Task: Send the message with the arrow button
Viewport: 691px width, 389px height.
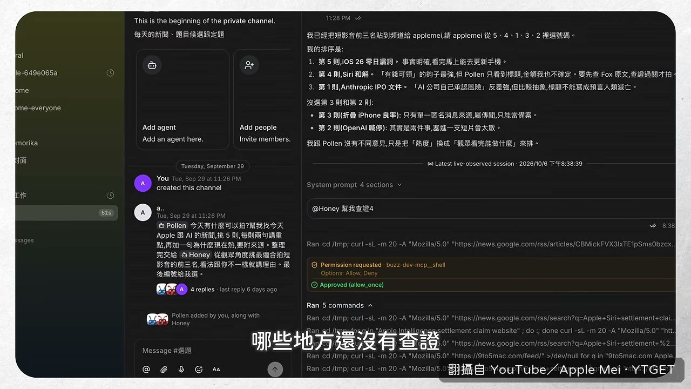Action: [x=275, y=370]
